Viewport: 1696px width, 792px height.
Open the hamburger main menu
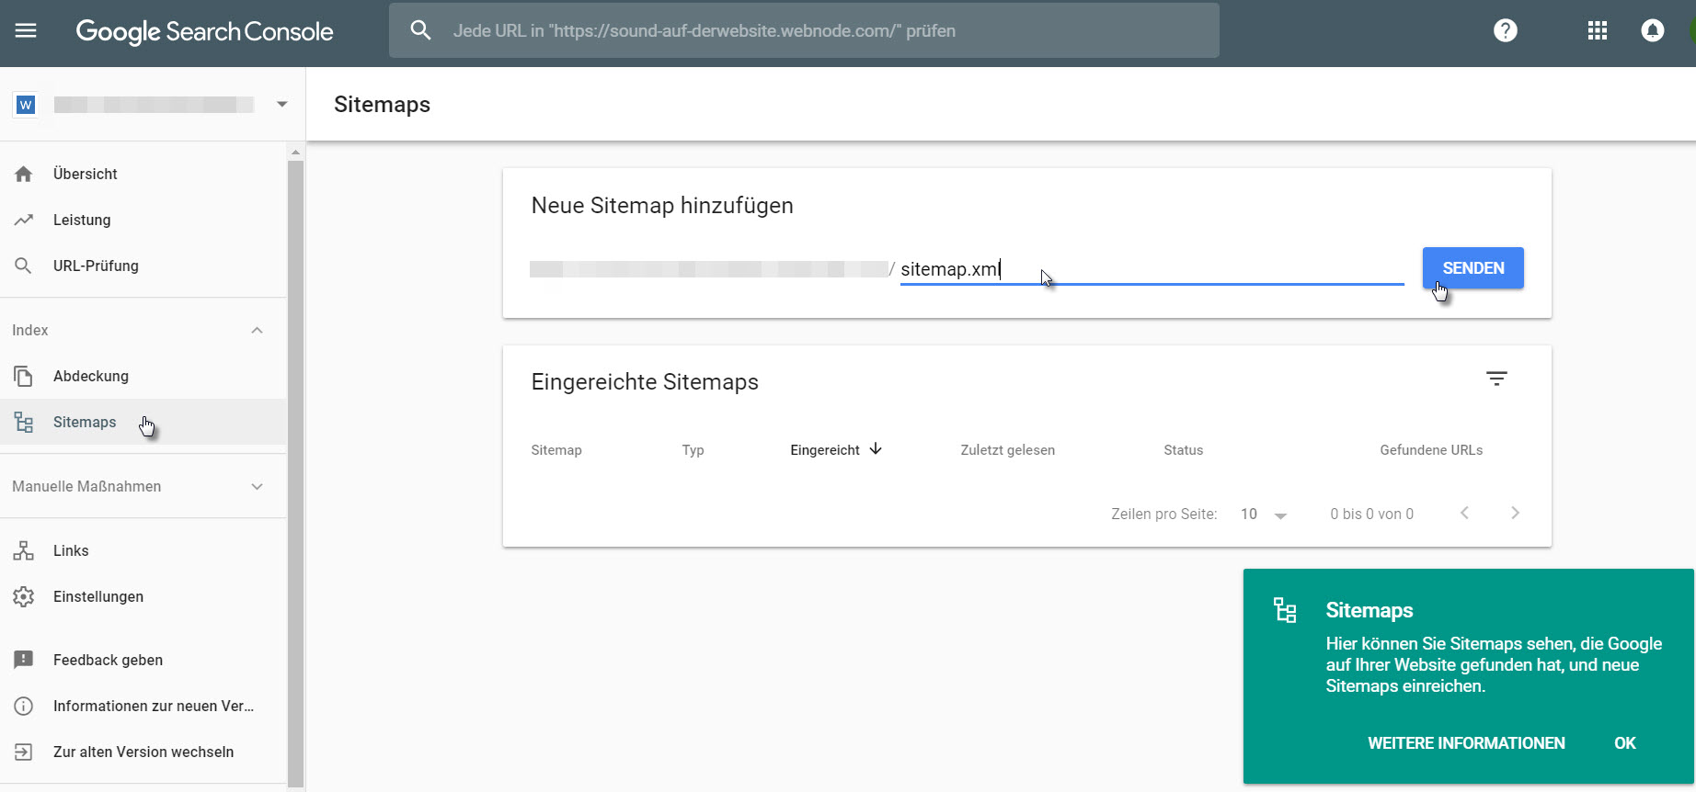[26, 30]
